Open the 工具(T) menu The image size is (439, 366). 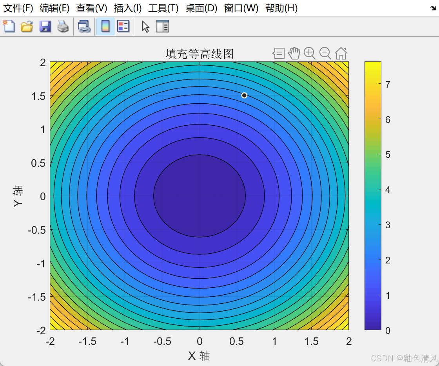163,8
